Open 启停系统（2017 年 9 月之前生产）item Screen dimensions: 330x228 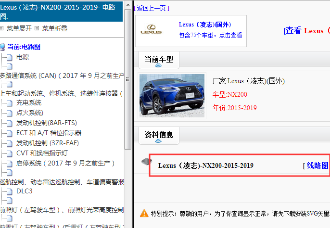pyautogui.click(x=65, y=164)
